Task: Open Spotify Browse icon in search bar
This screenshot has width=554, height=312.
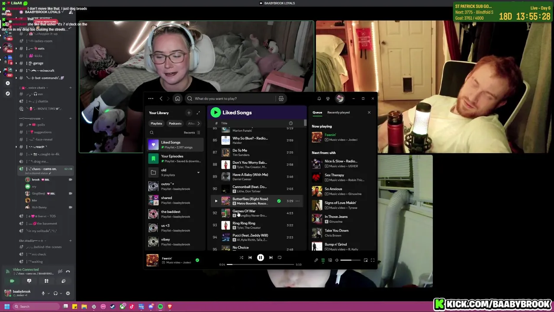Action: coord(281,98)
